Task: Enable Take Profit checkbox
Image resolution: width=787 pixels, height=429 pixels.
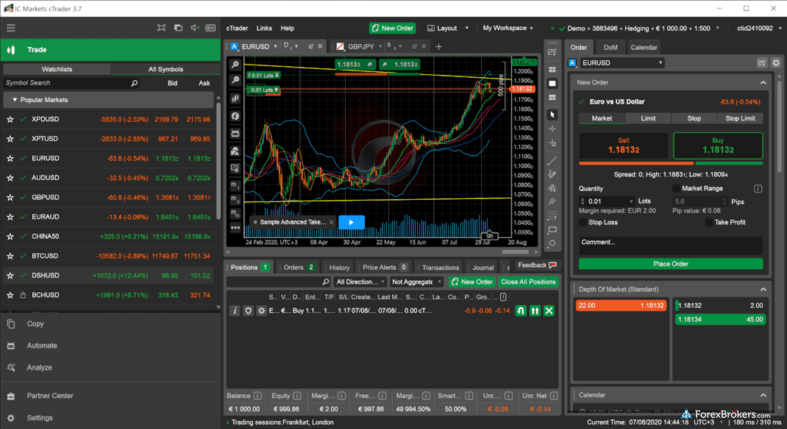Action: pos(709,223)
